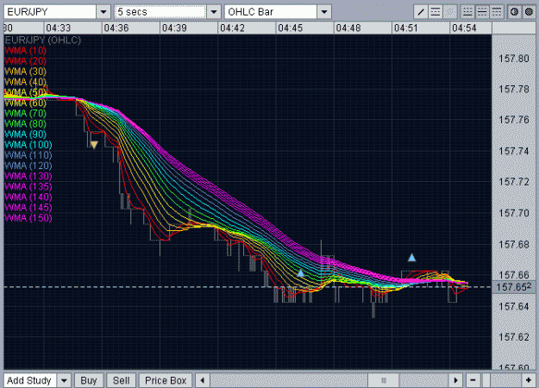539x388 pixels.
Task: Click the scroll right arrow of chart scrollbar
Action: [456, 380]
